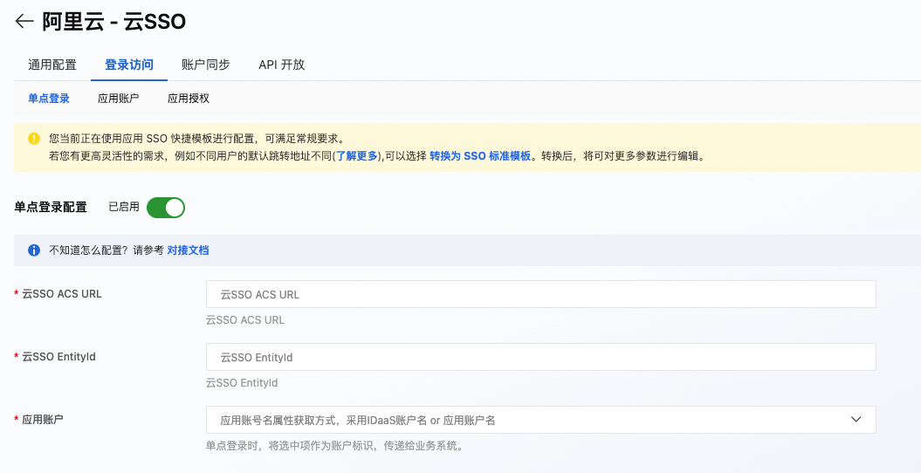The width and height of the screenshot is (921, 473).
Task: Click the 已启用 status text
Action: click(x=124, y=207)
